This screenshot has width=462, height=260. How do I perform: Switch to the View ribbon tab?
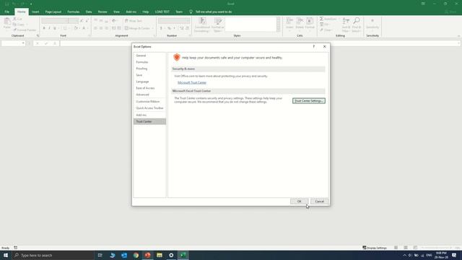click(x=116, y=12)
